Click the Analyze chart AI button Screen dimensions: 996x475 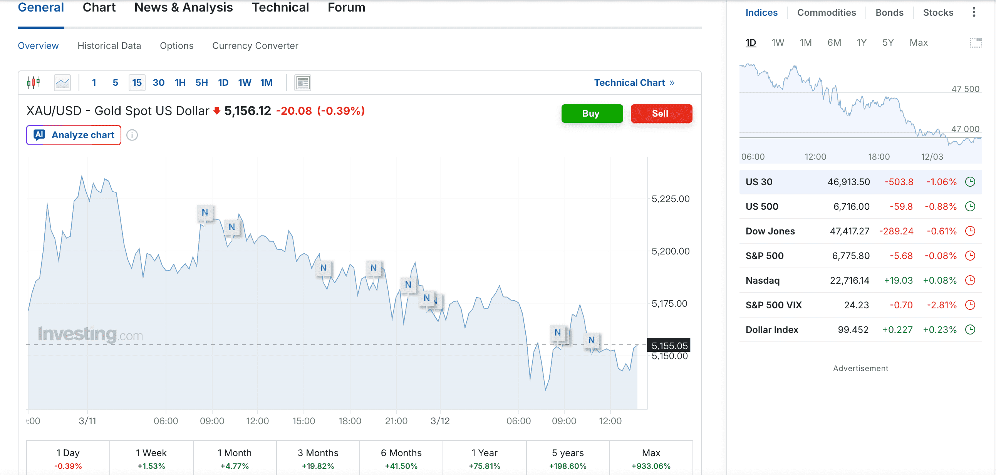74,135
